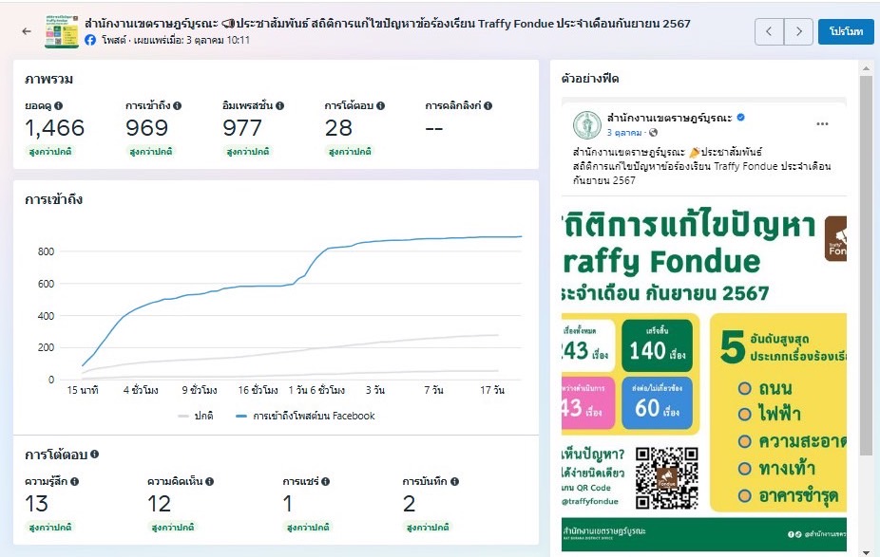
Task: Click the 1 วัน 6 ชั่วโมง axis label
Action: (316, 390)
